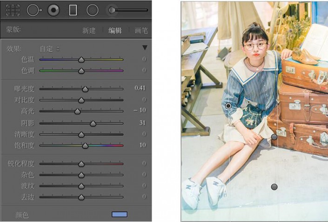
Task: Click the 色温 slider handle
Action: [x=81, y=60]
